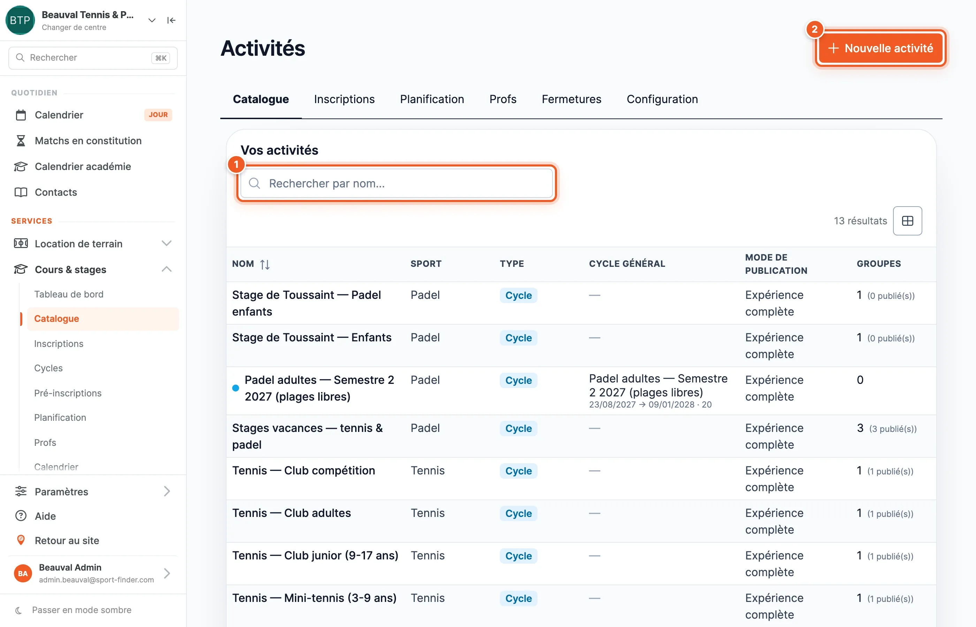Open Padel adultes — Semestre 2 2027 activity
Image resolution: width=976 pixels, height=627 pixels.
click(x=319, y=388)
